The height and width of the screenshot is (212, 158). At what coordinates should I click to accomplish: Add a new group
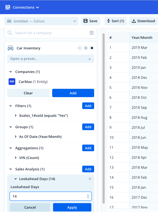[88, 127]
